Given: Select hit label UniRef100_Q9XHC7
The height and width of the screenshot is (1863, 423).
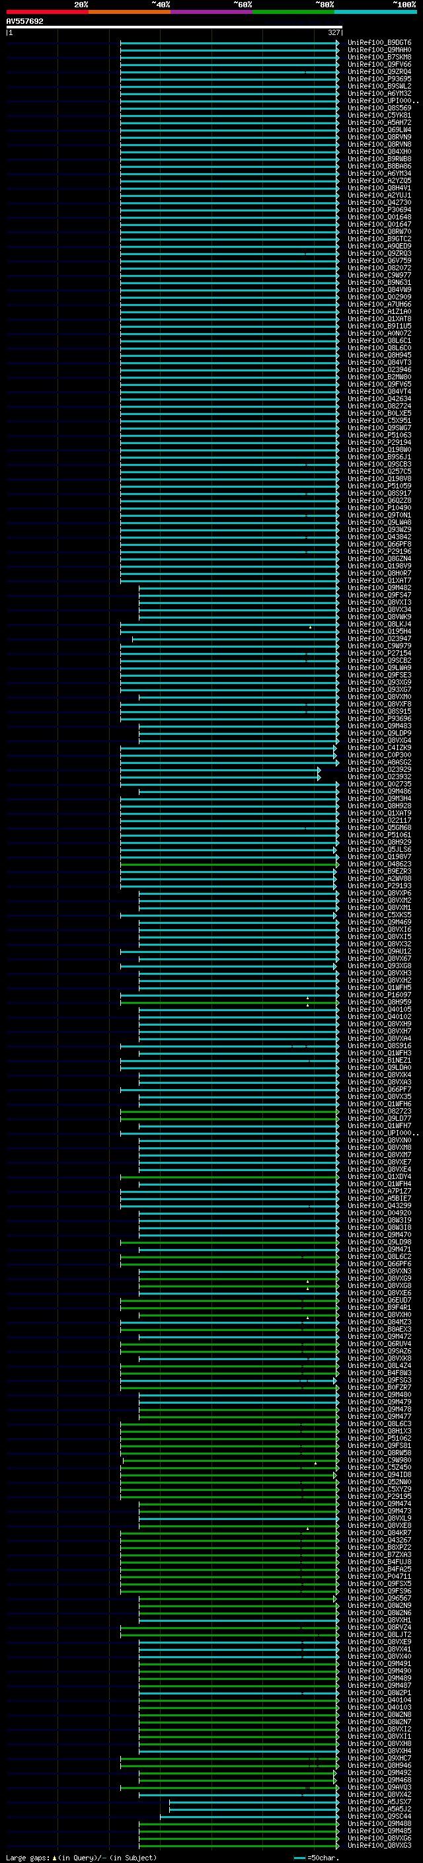Looking at the screenshot, I should pyautogui.click(x=379, y=1758).
